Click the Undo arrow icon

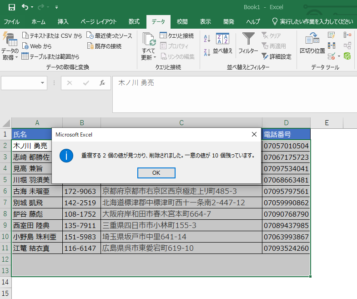(x=25, y=7)
